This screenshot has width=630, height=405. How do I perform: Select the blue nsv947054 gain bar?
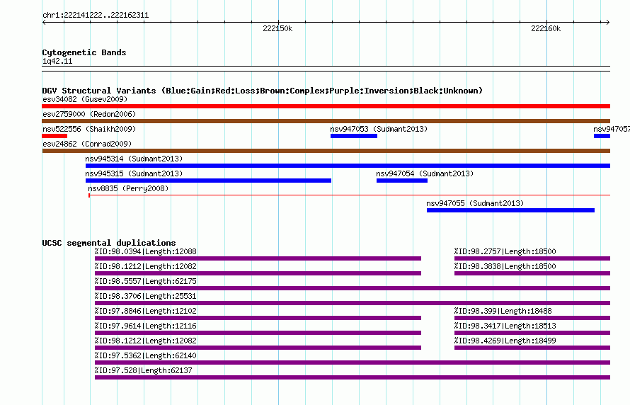point(402,181)
